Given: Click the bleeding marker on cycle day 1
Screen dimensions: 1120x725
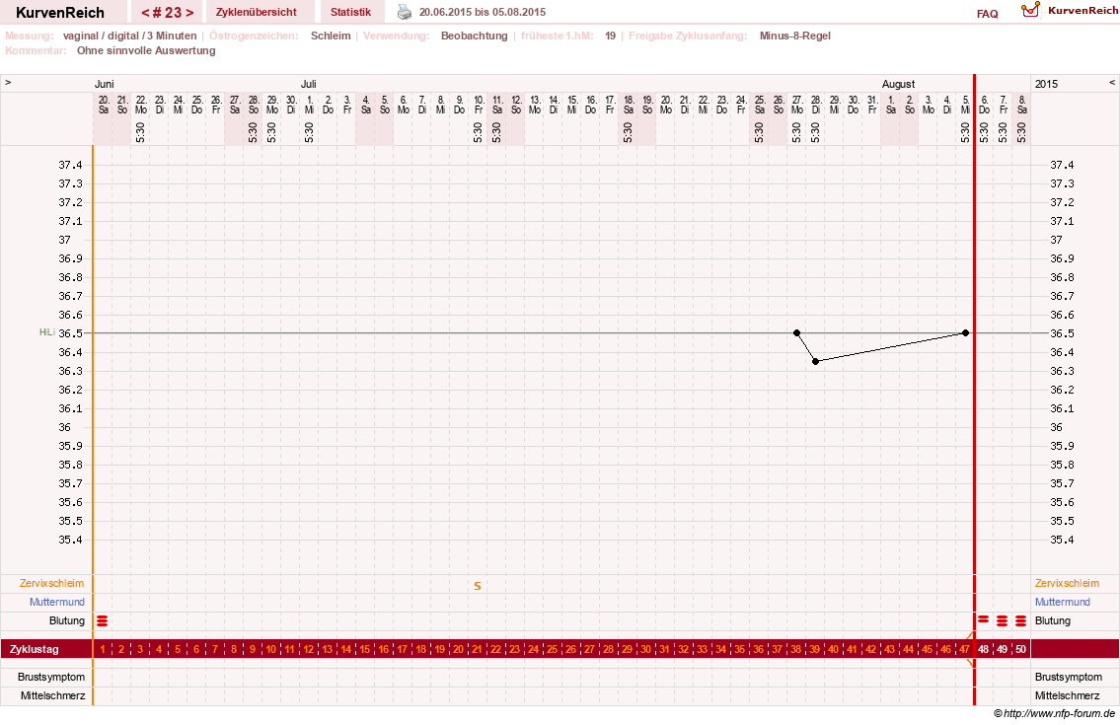Looking at the screenshot, I should [103, 621].
